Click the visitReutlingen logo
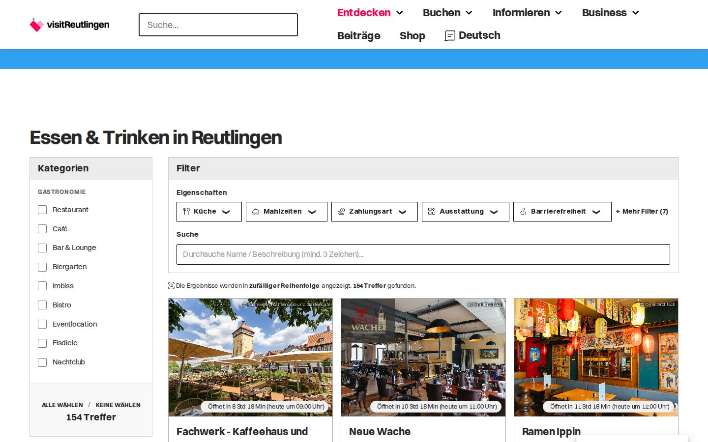708x442 pixels. tap(69, 25)
